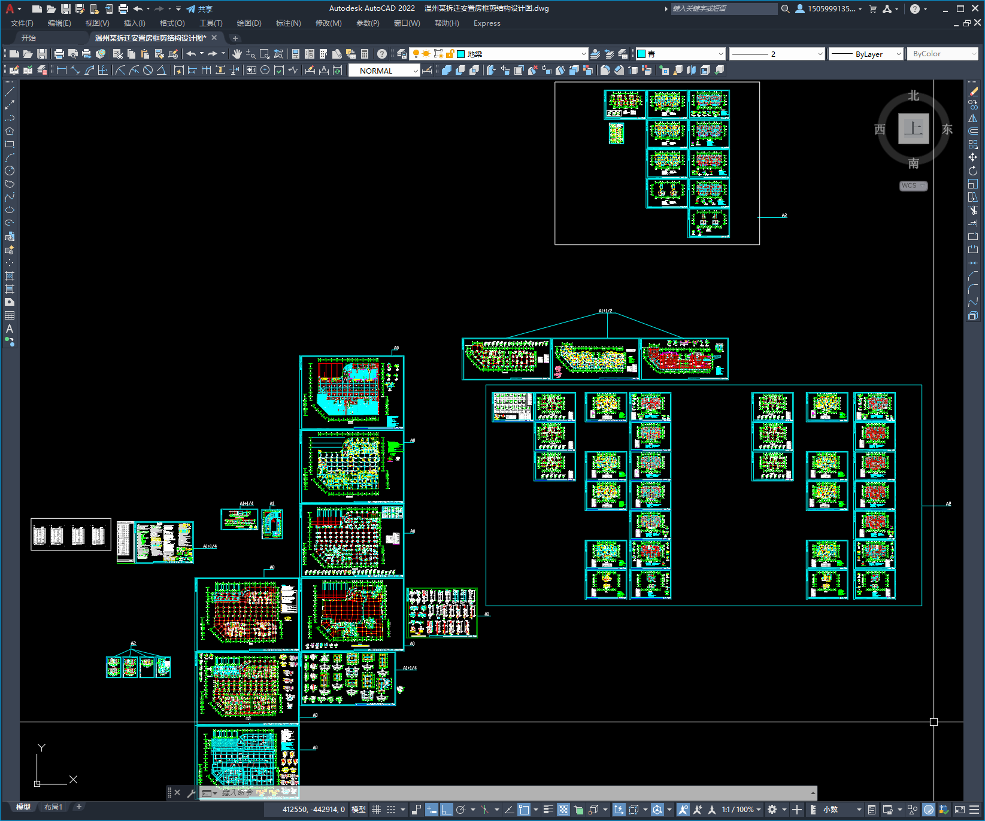Image resolution: width=985 pixels, height=821 pixels.
Task: Click the Save icon in quick access toolbar
Action: tap(66, 9)
